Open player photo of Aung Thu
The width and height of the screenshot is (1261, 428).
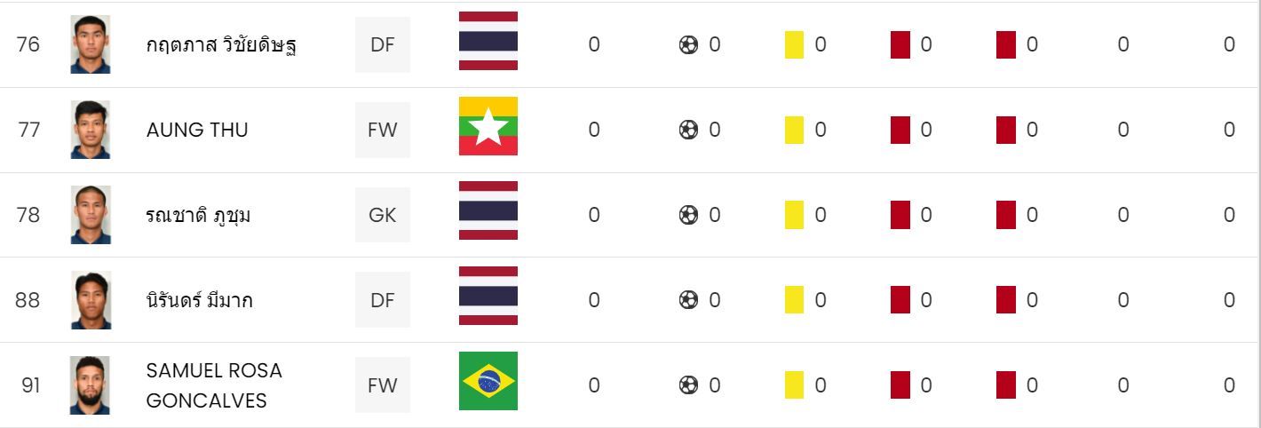click(x=90, y=130)
